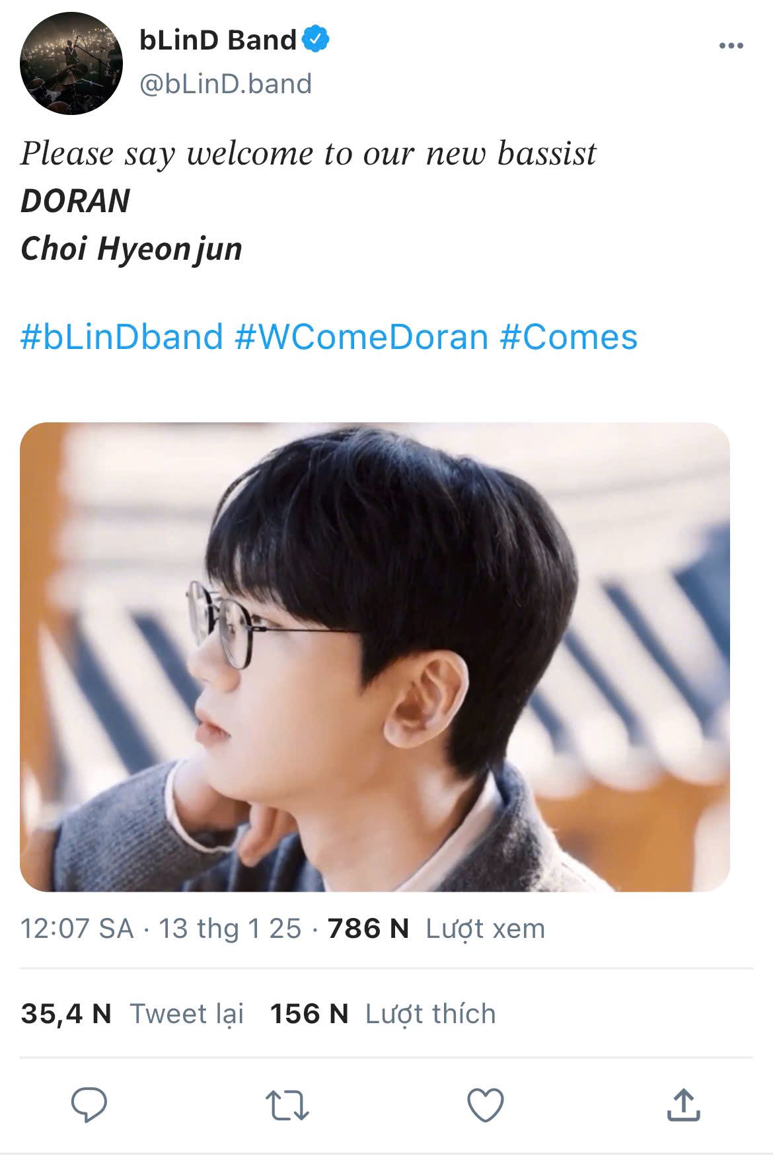Screen dimensions: 773x1156
Task: Select the Choi Hyeonjun name text
Action: (x=131, y=249)
